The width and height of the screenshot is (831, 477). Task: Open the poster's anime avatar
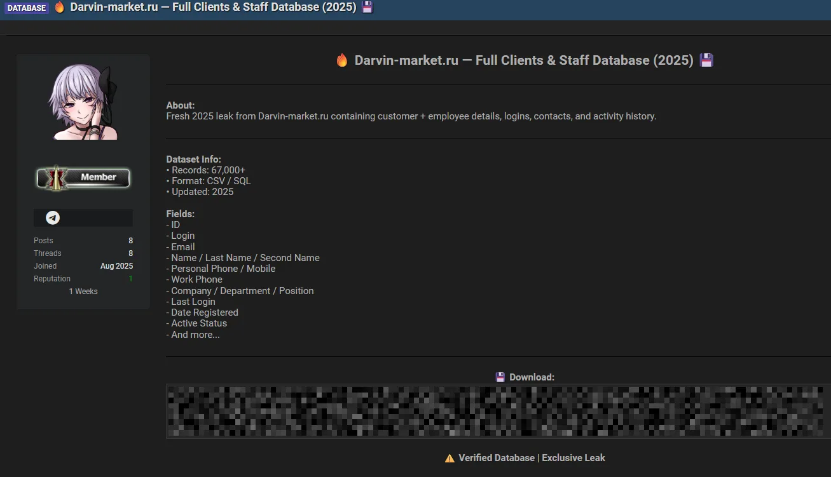coord(83,103)
